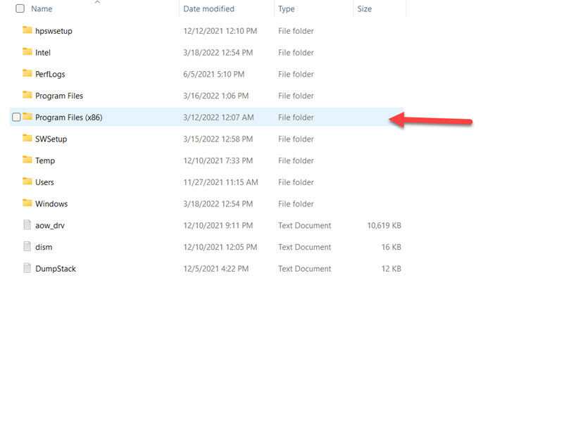
Task: Sort by the Name column header
Action: pos(42,9)
